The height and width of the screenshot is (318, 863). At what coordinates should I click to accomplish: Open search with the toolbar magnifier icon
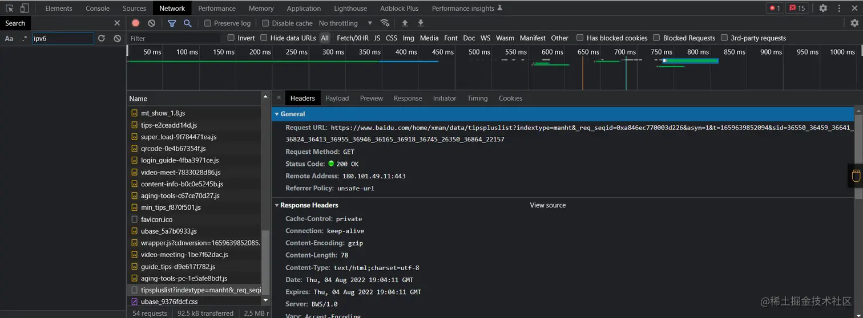(187, 23)
